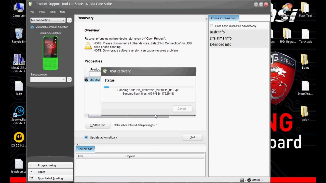
Task: Click the Nokia 225 Dual SIM phone image
Action: pyautogui.click(x=50, y=53)
